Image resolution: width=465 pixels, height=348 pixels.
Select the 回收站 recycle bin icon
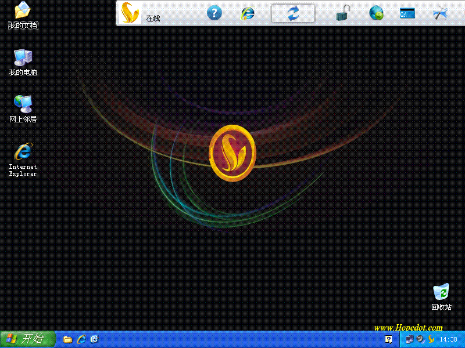click(441, 297)
